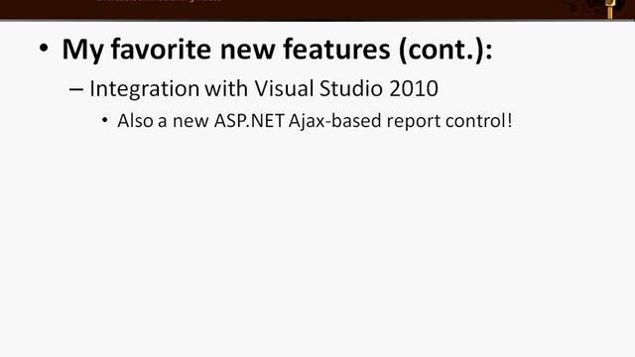Image resolution: width=635 pixels, height=357 pixels.
Task: Click the dark brown header banner
Action: [x=317, y=9]
